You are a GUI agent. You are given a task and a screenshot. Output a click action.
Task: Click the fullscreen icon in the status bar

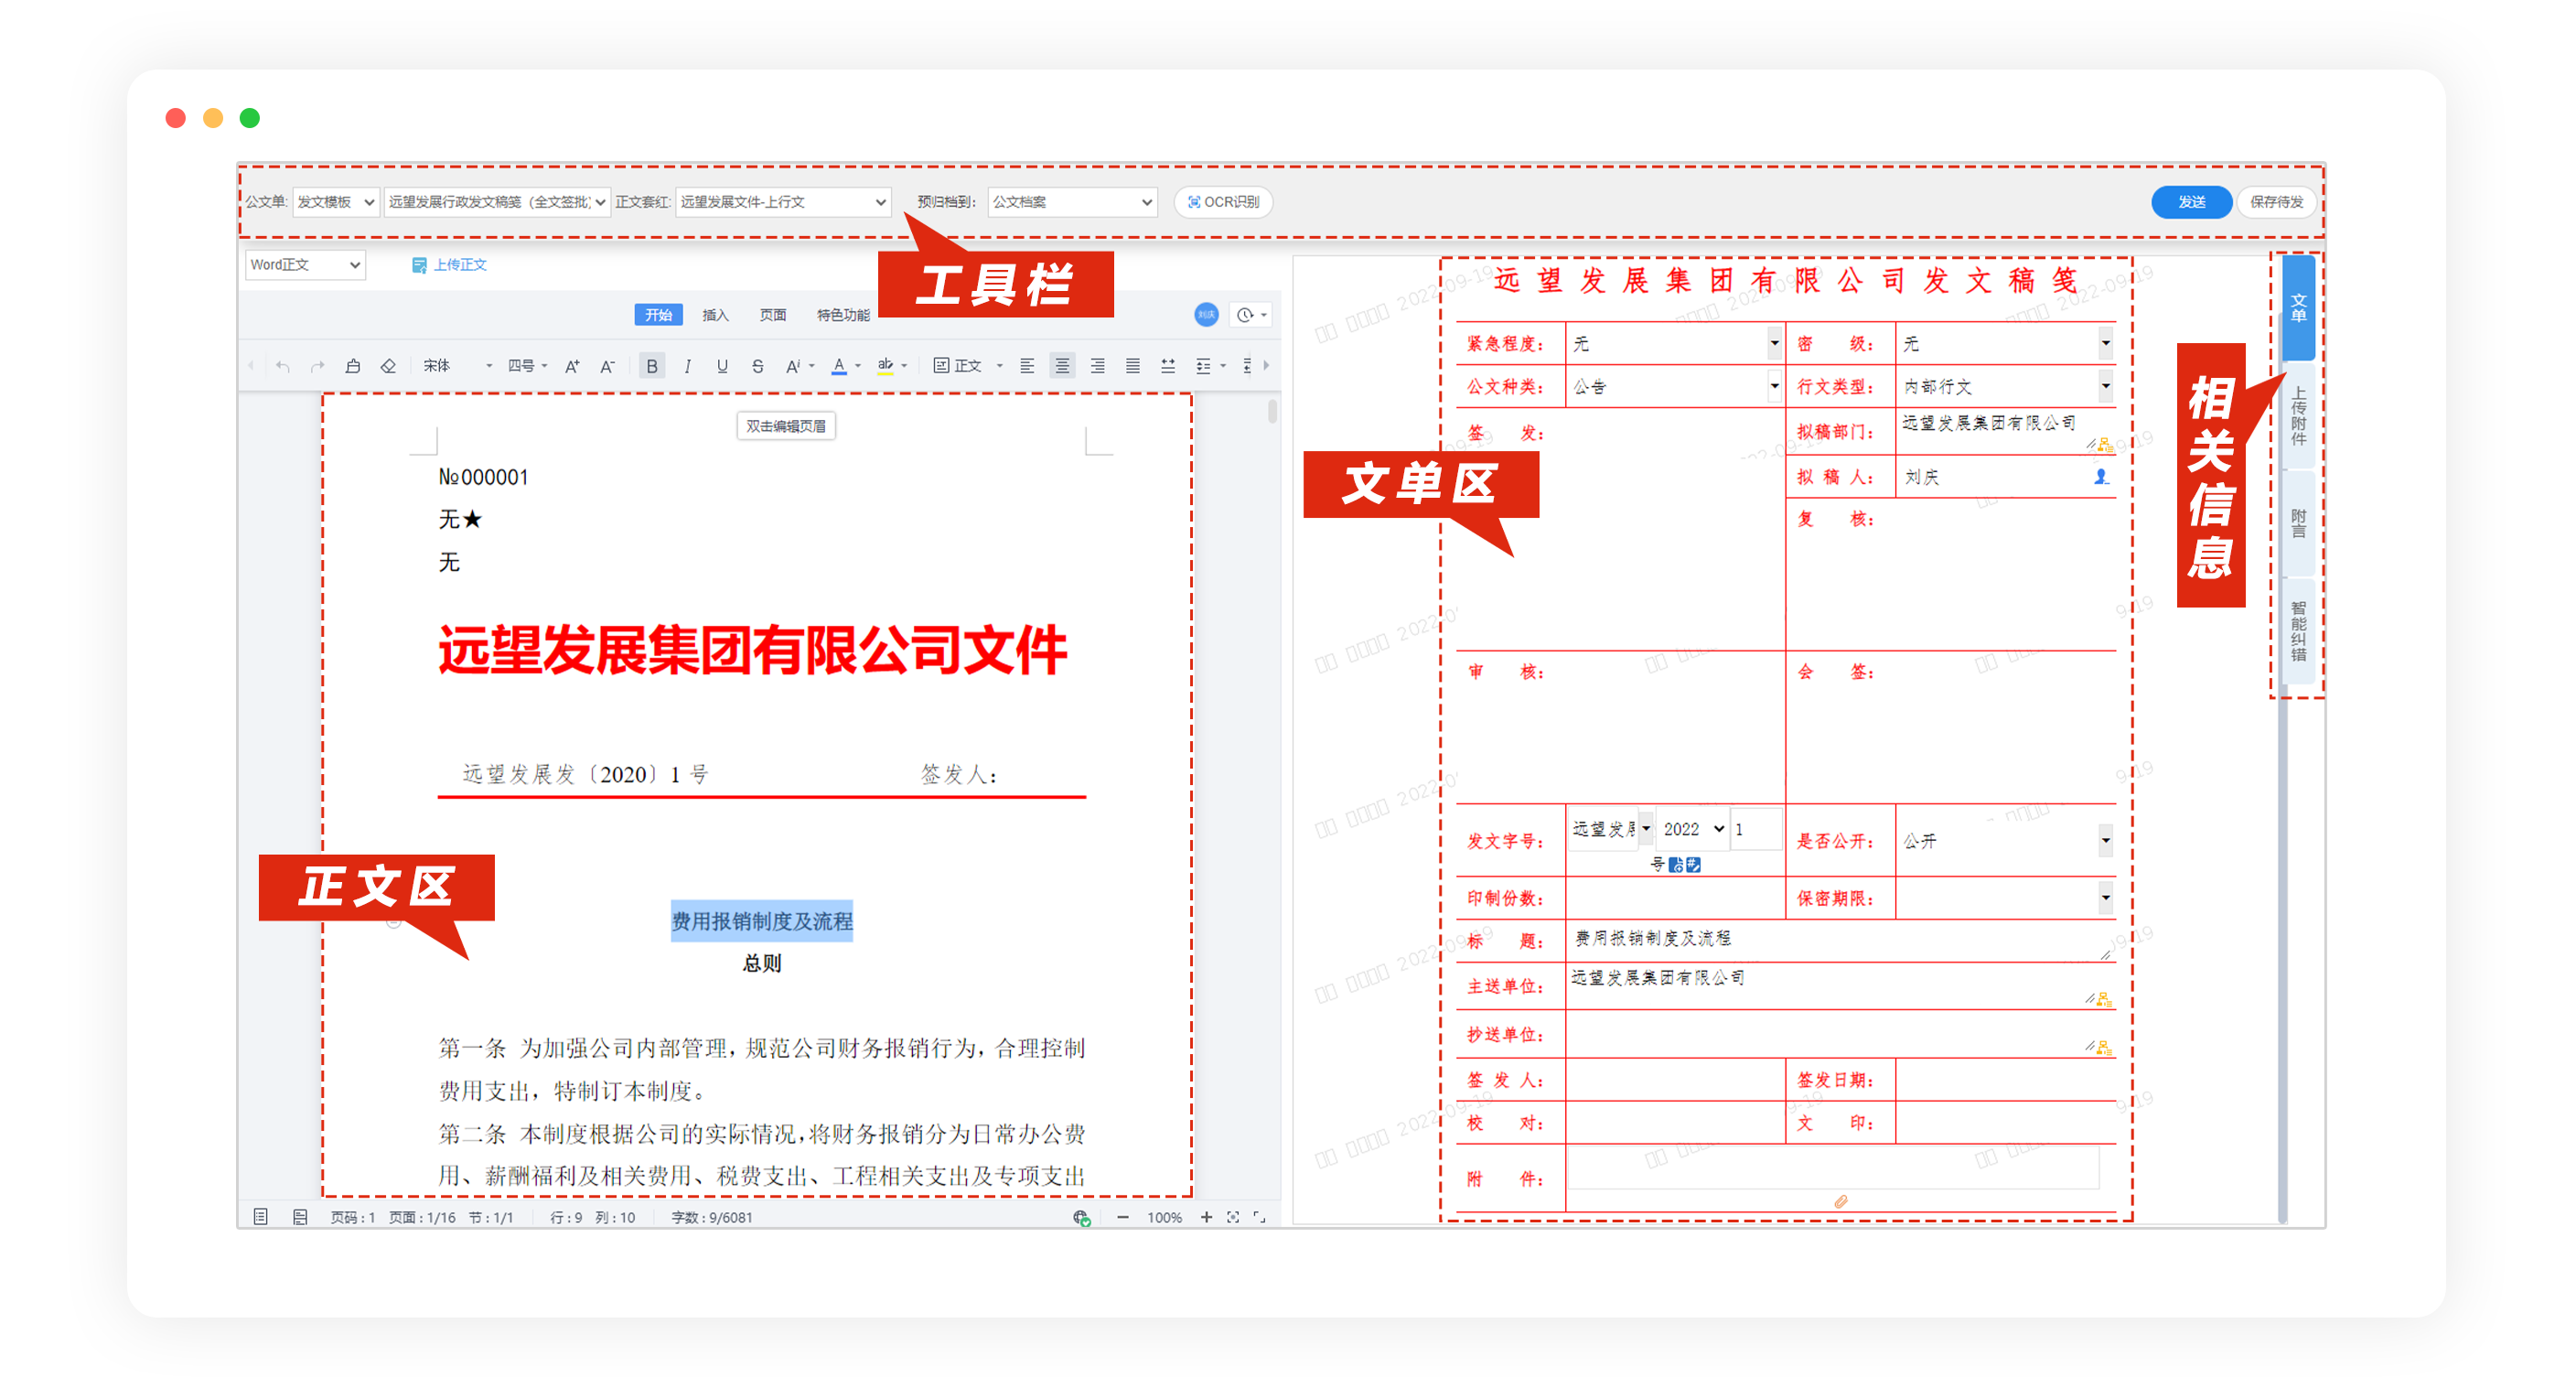tap(1258, 1218)
